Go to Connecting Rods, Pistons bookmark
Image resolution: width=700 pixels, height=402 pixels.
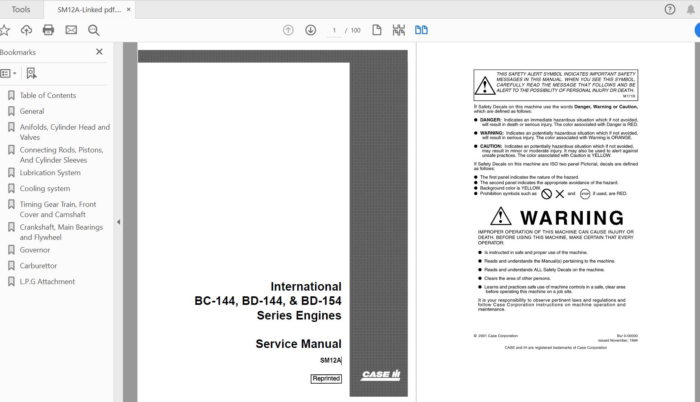[x=61, y=155]
